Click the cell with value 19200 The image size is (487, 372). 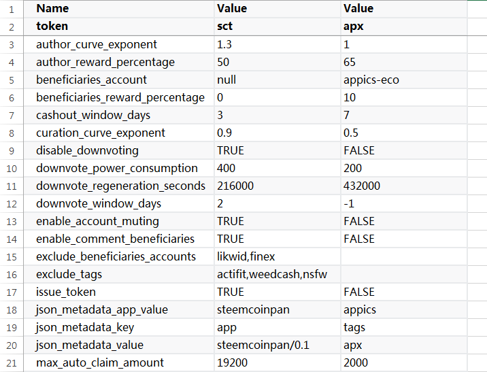pyautogui.click(x=232, y=362)
